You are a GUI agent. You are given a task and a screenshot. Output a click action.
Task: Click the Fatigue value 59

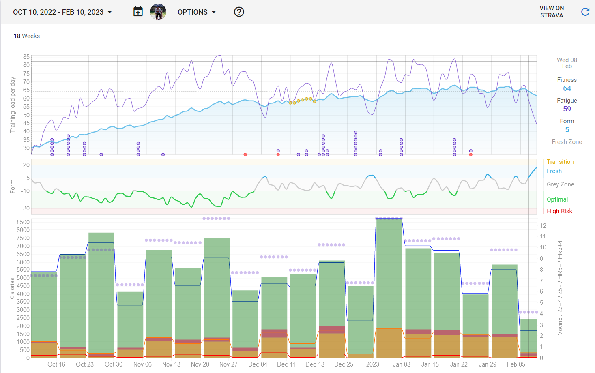567,109
